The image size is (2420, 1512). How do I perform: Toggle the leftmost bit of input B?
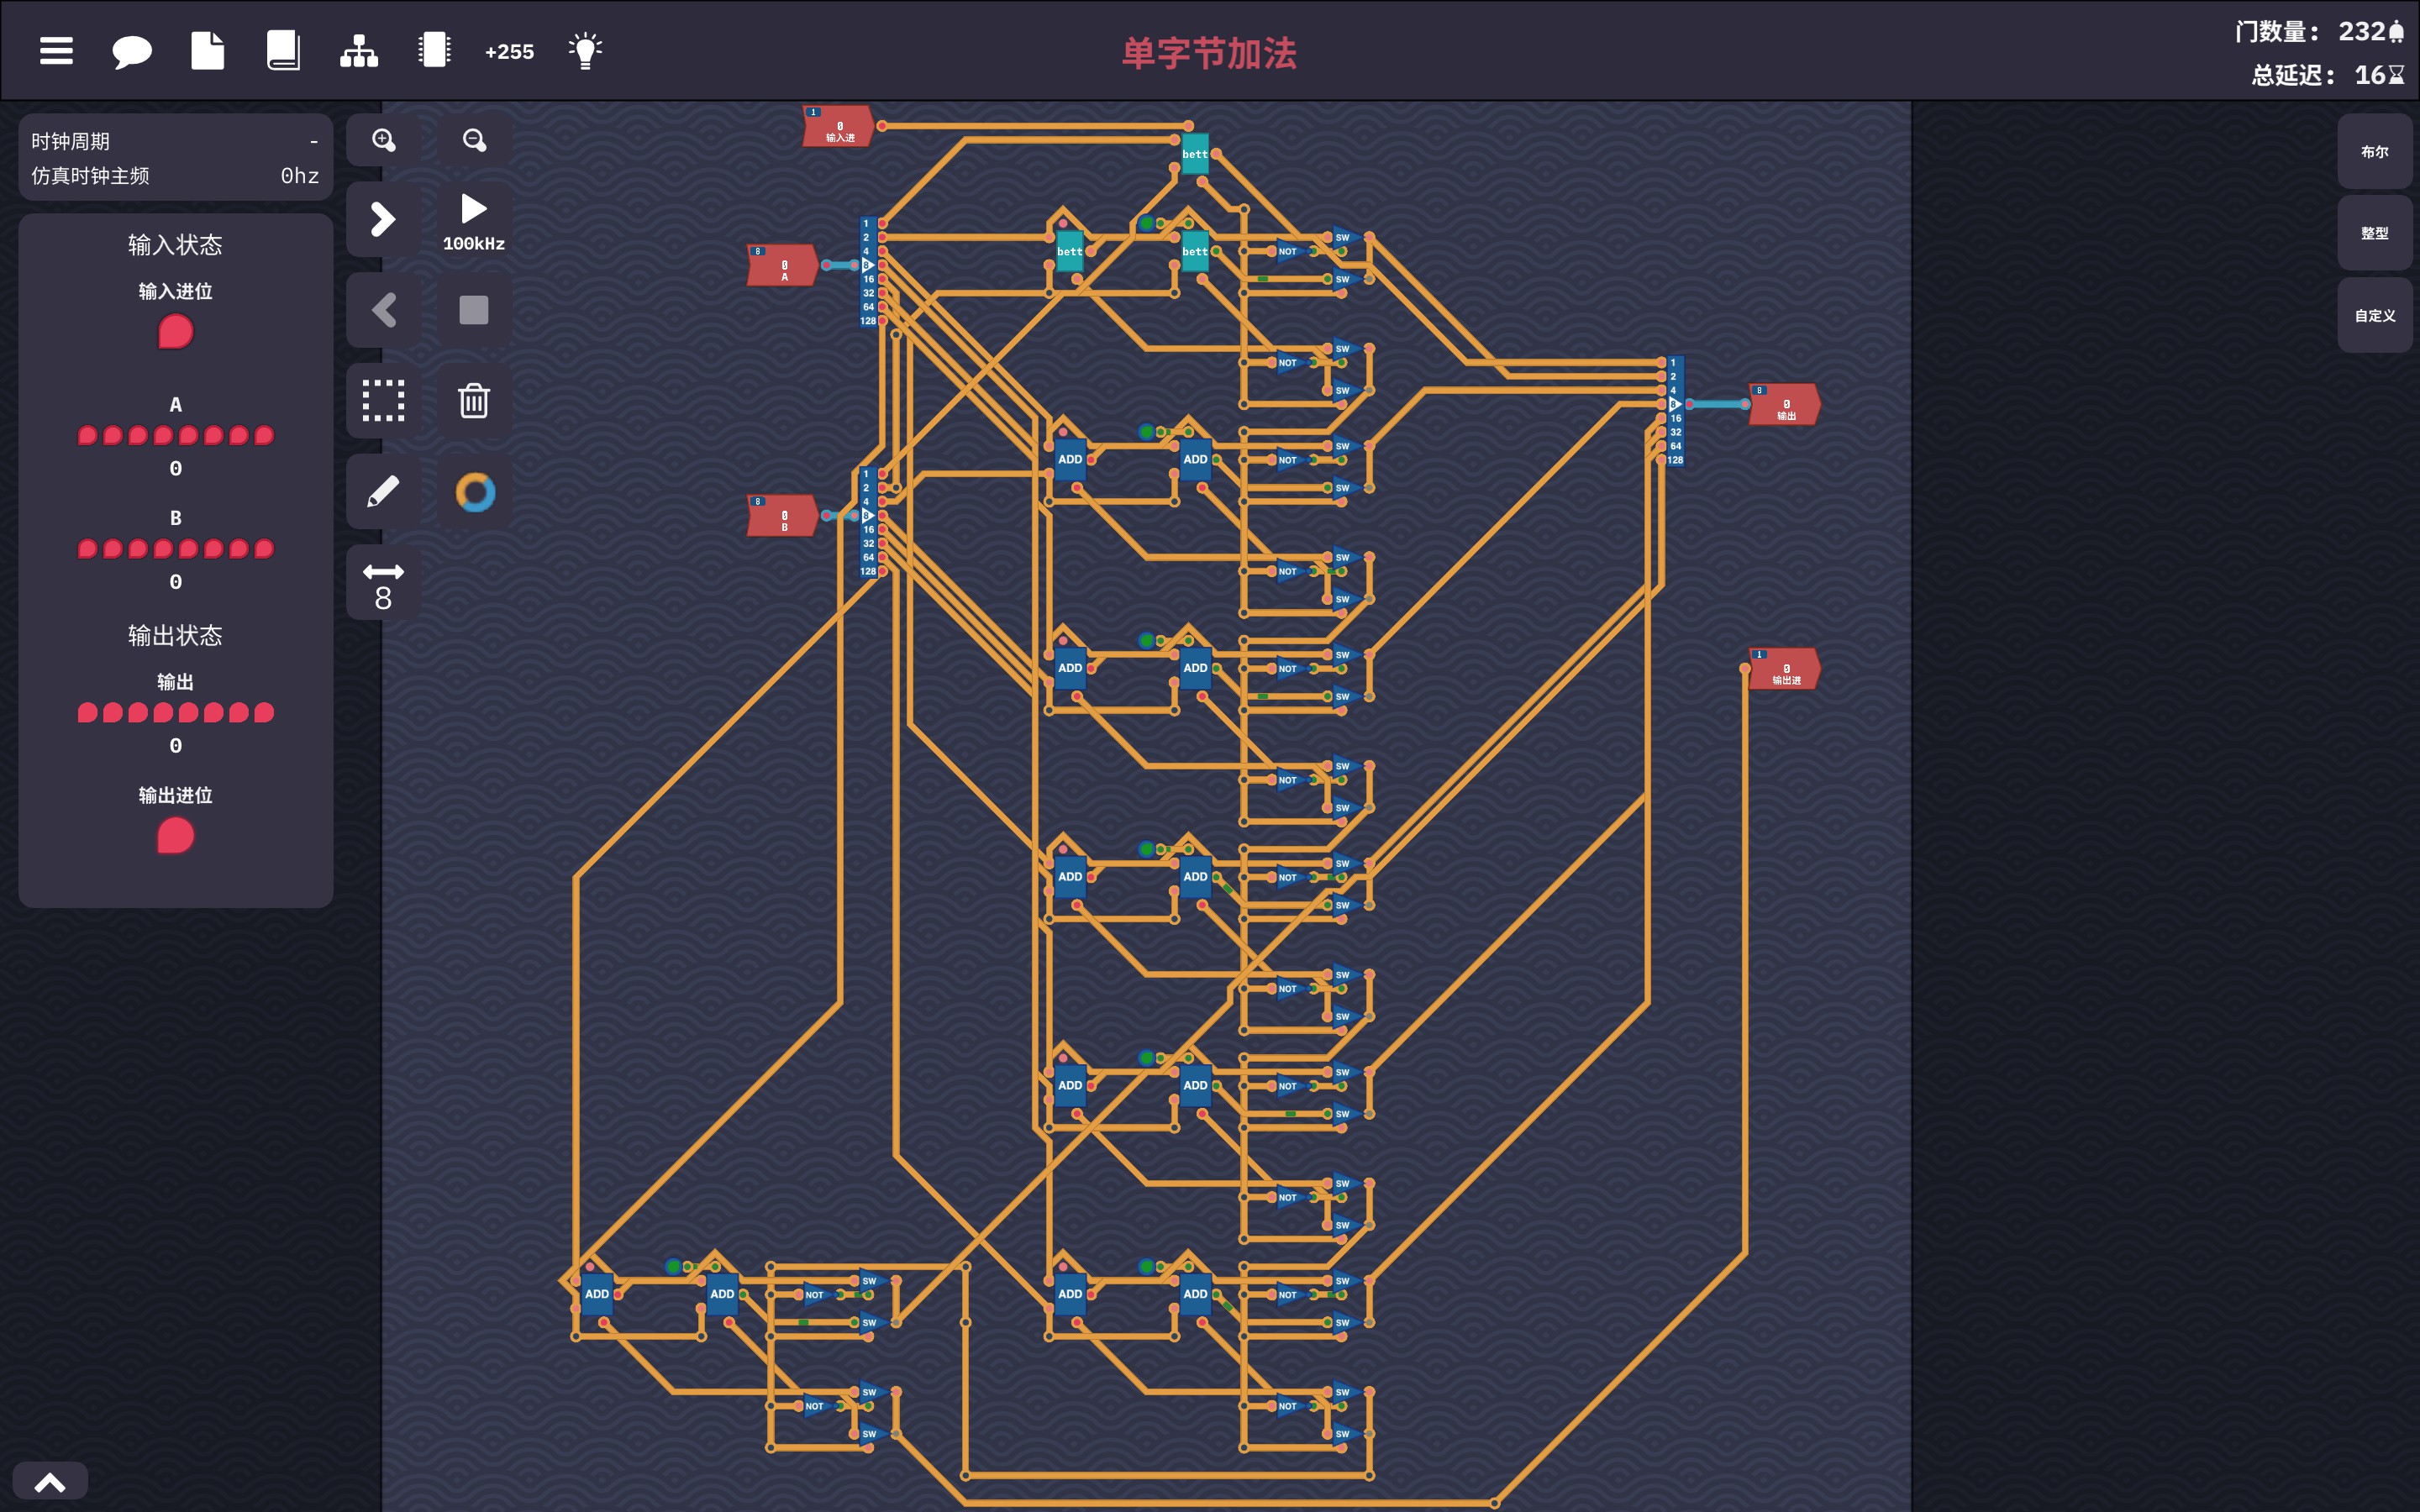pyautogui.click(x=88, y=549)
